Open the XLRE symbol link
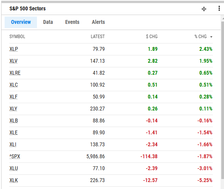224x189 pixels. [x=15, y=73]
